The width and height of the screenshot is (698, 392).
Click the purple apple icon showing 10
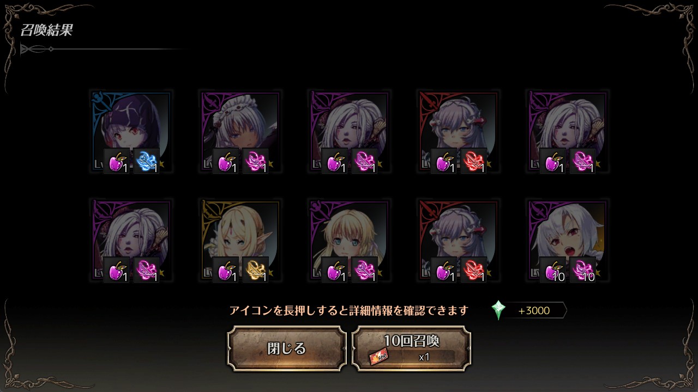coord(553,270)
